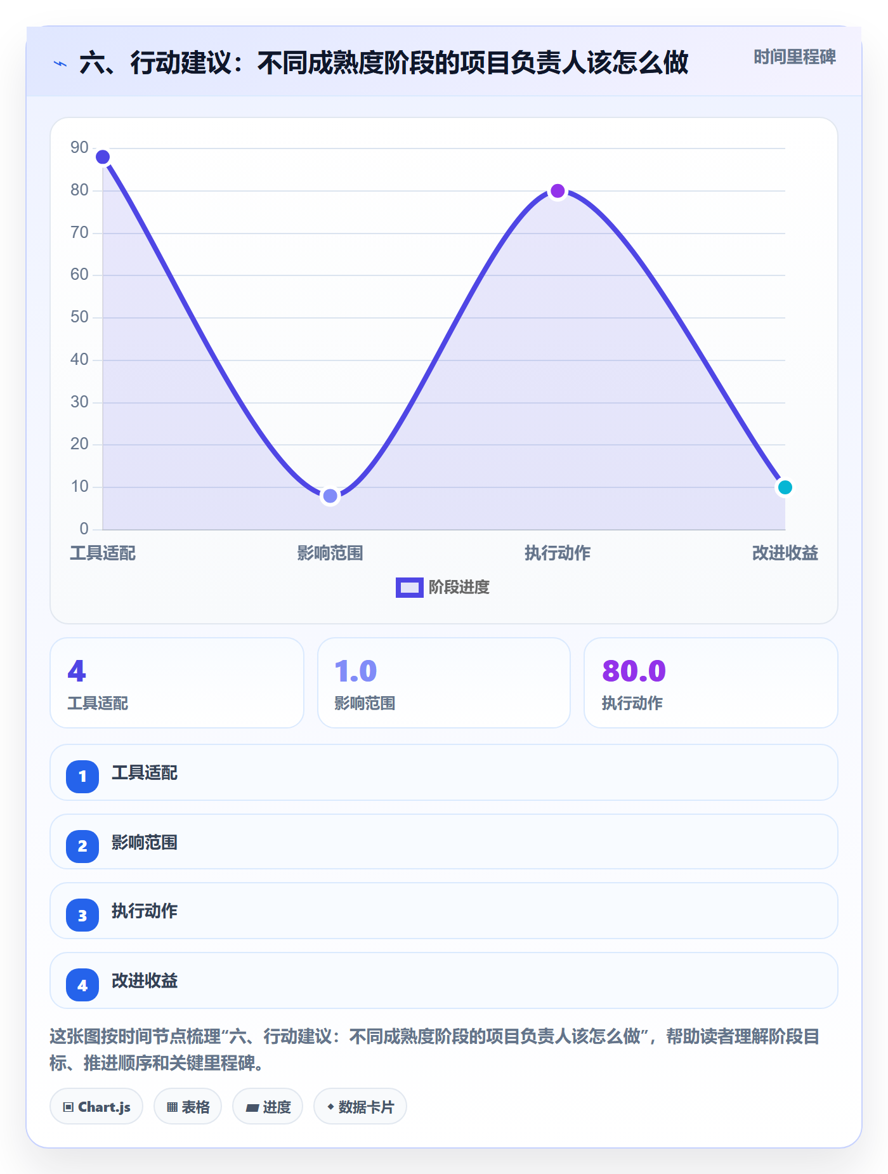Image resolution: width=888 pixels, height=1174 pixels.
Task: Click the 工具适配 data point on chart
Action: coord(103,157)
